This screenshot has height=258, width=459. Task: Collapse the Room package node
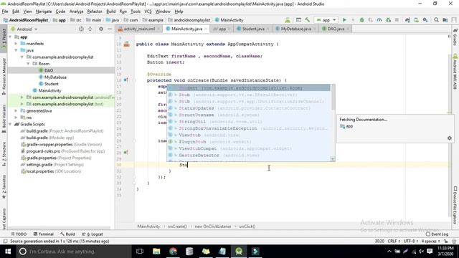[28, 64]
